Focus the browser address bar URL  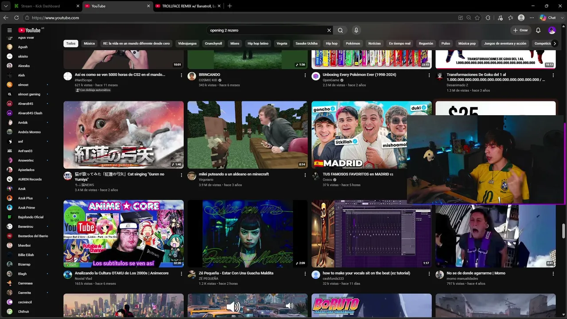(x=55, y=18)
